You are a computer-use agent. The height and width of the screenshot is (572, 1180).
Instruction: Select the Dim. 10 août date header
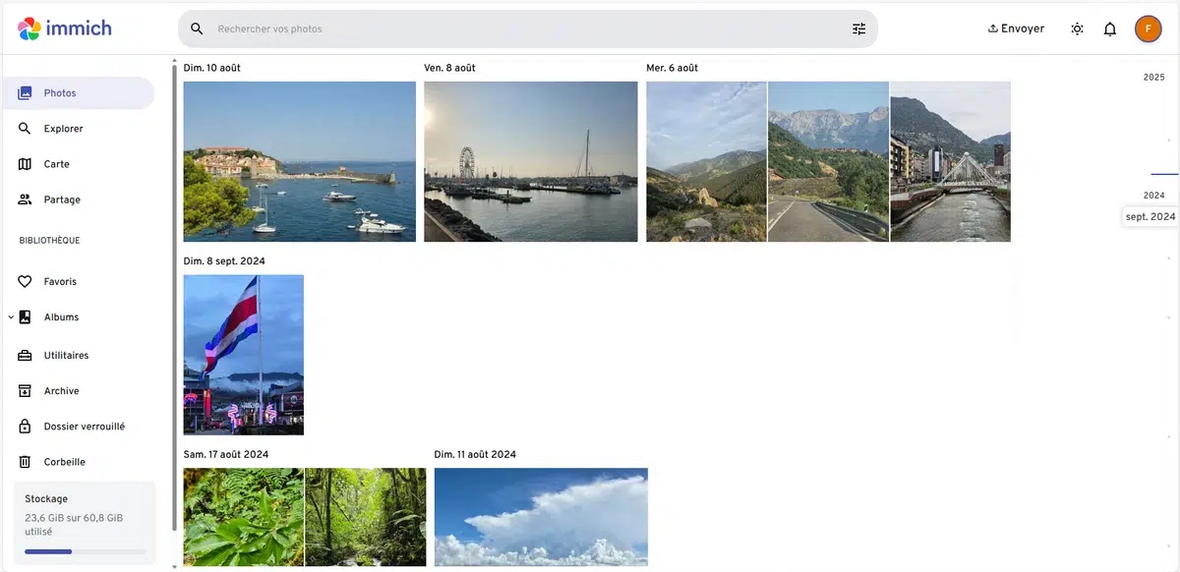click(x=212, y=68)
